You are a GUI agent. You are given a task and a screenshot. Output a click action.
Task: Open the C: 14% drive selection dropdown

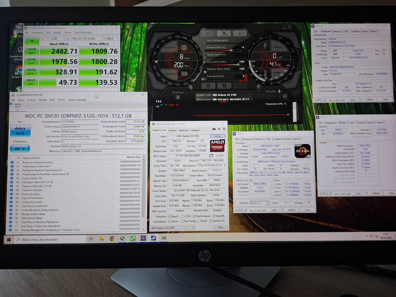[x=84, y=38]
